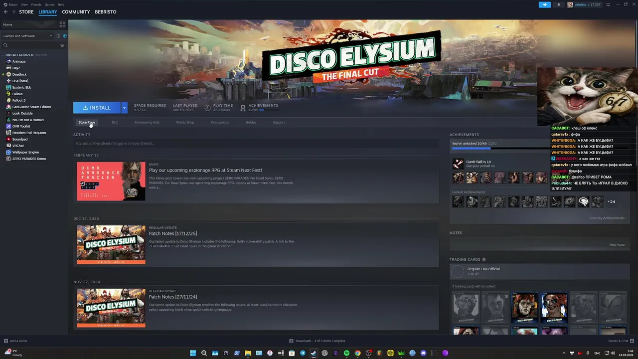Toggle the recent activity clock filter

[x=58, y=36]
